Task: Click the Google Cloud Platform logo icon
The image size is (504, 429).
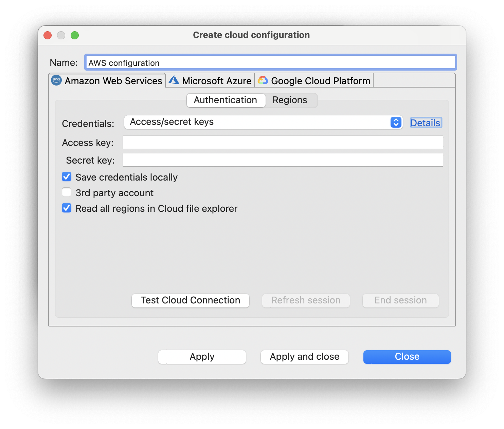Action: coord(262,80)
